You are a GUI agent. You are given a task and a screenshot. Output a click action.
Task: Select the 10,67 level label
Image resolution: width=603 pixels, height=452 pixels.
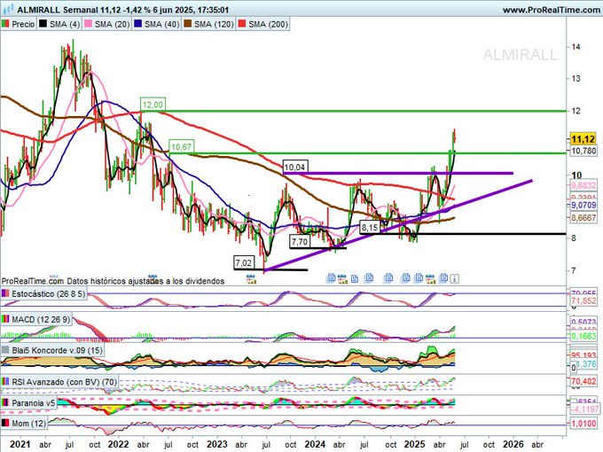[181, 147]
